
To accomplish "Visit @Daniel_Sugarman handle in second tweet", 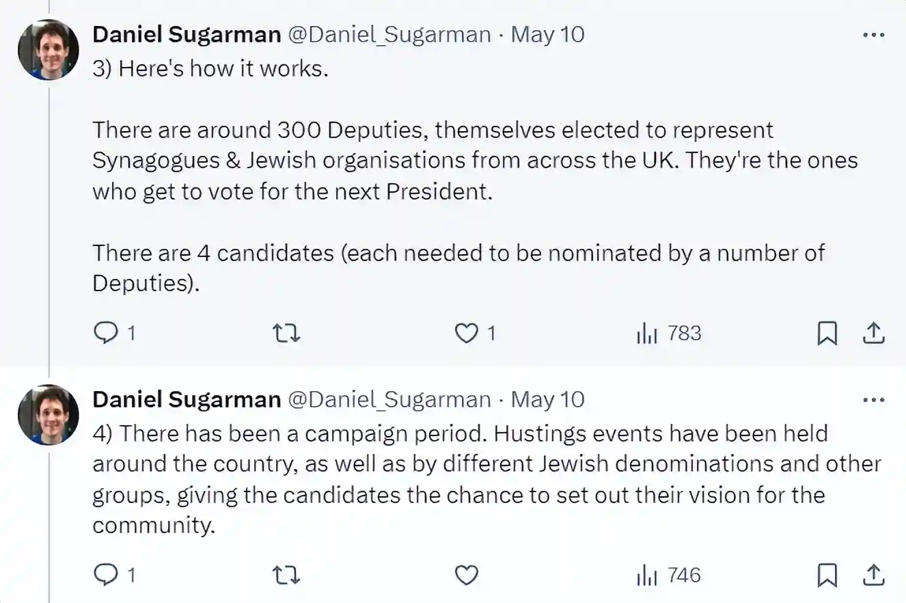I will tap(390, 399).
